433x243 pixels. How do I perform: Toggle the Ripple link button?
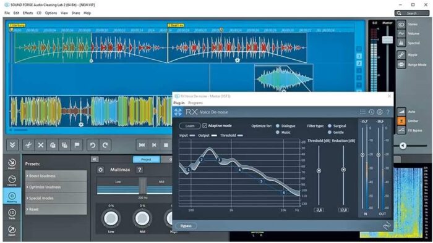pyautogui.click(x=401, y=55)
